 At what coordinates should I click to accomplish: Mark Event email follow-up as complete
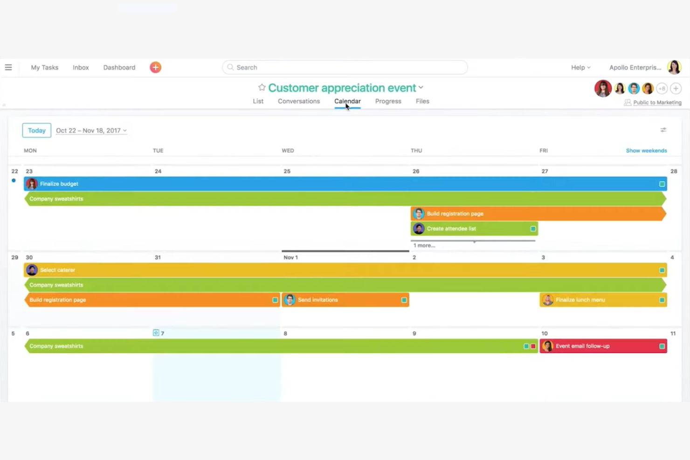click(x=662, y=346)
